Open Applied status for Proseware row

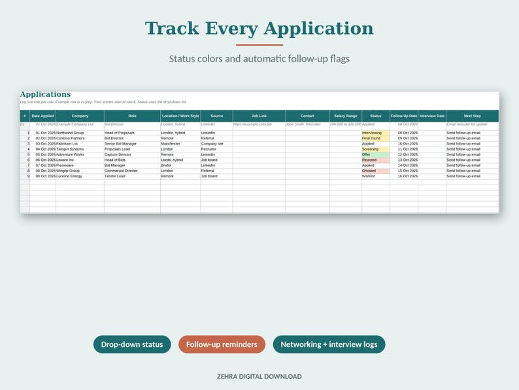tap(376, 166)
